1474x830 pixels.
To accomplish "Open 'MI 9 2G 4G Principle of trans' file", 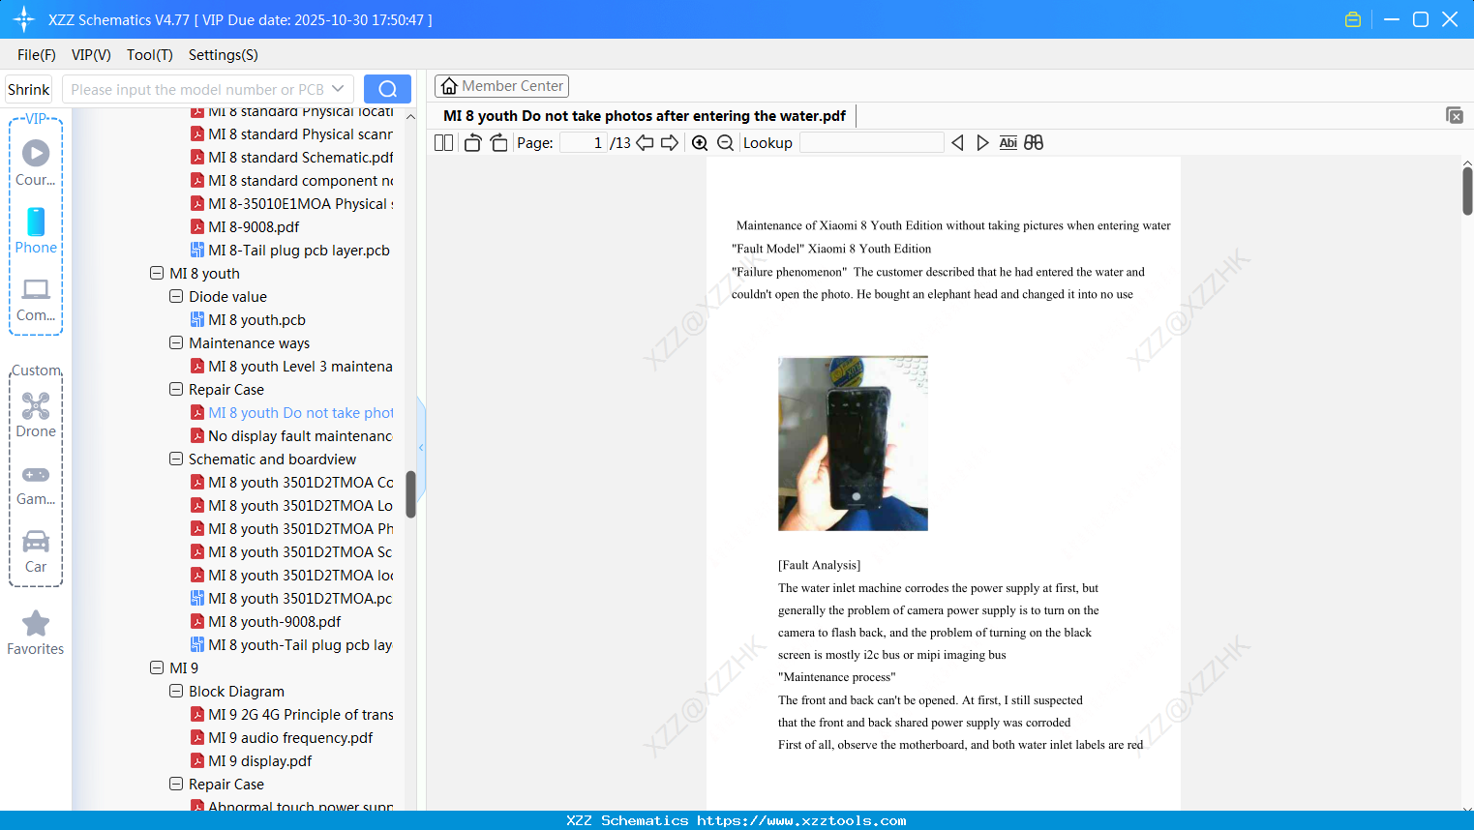I will [x=291, y=715].
